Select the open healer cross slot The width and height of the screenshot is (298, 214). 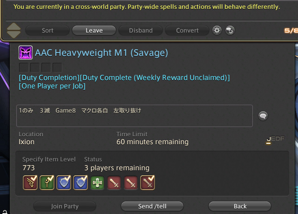(x=97, y=183)
